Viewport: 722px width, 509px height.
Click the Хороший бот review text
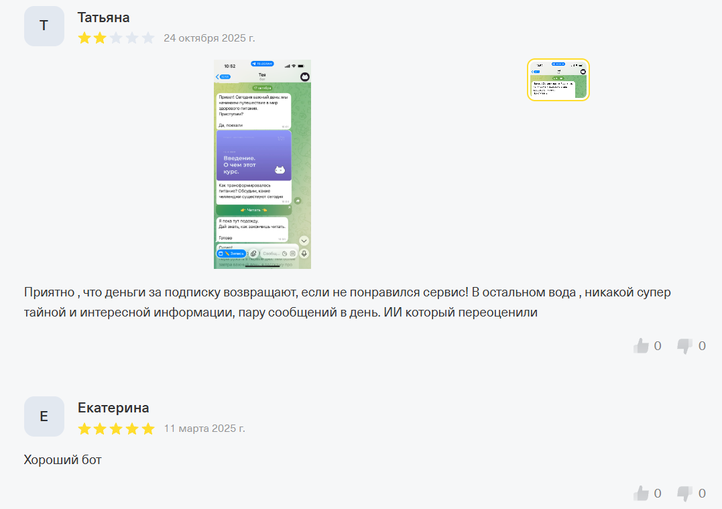tap(62, 460)
